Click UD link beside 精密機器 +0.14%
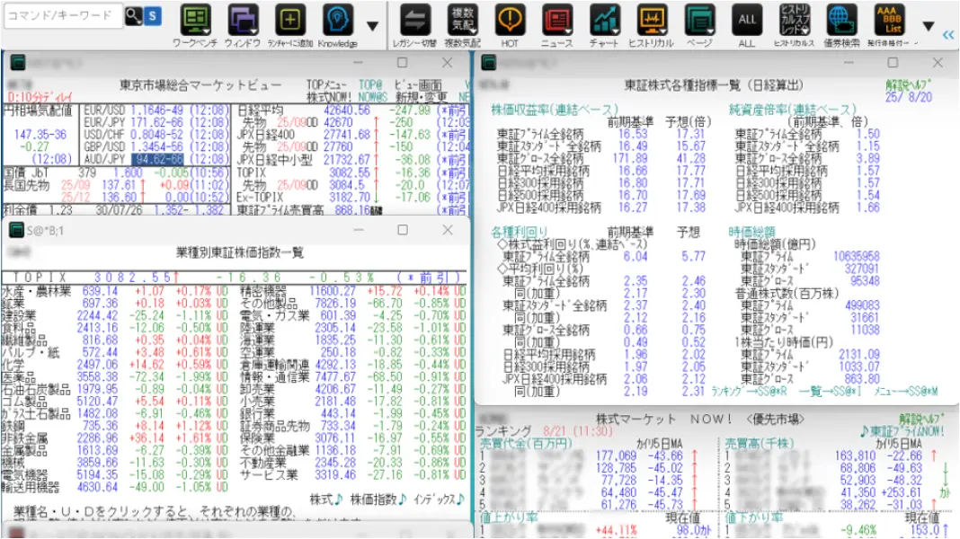 point(460,291)
